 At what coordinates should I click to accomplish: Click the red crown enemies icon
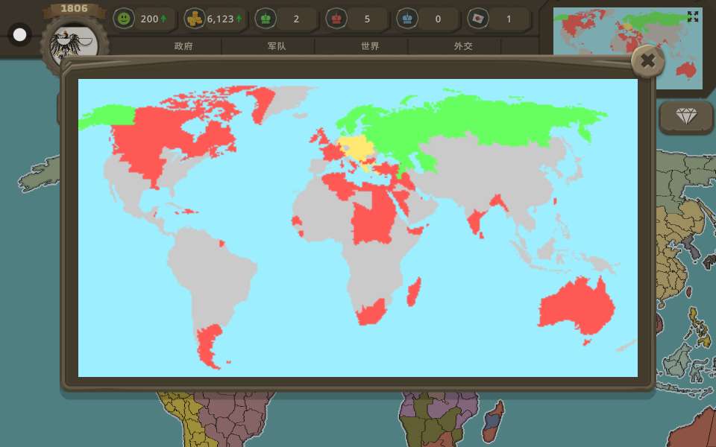click(x=336, y=19)
